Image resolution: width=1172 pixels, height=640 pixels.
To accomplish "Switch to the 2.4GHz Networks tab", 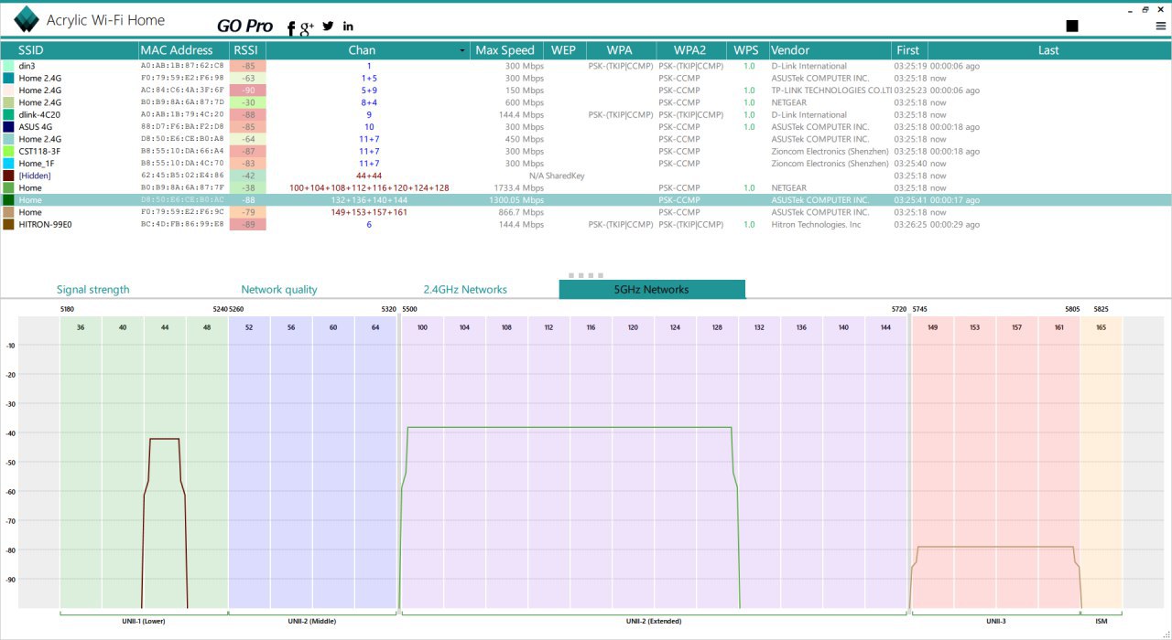I will [x=465, y=290].
